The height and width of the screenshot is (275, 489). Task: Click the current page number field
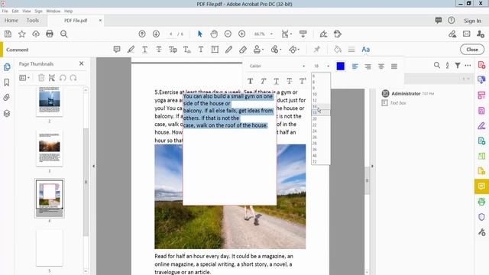(171, 34)
